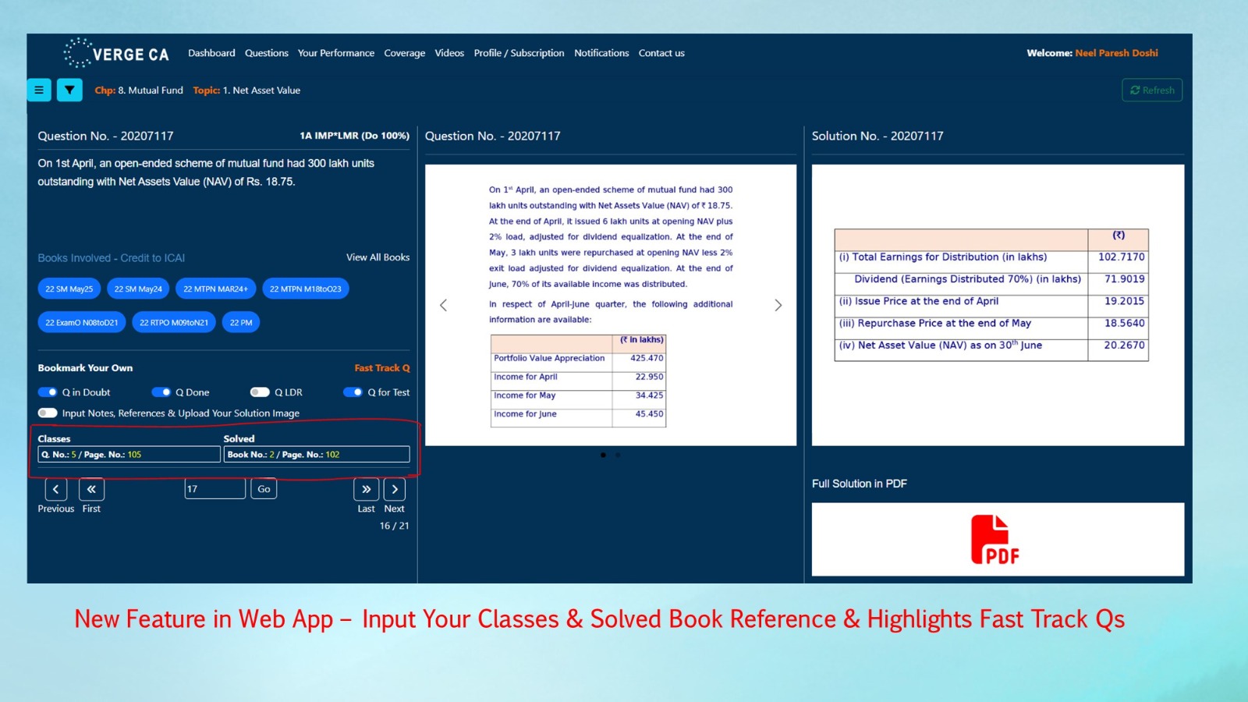Select the 22 MTPN MAR24+ book tag

pos(215,289)
